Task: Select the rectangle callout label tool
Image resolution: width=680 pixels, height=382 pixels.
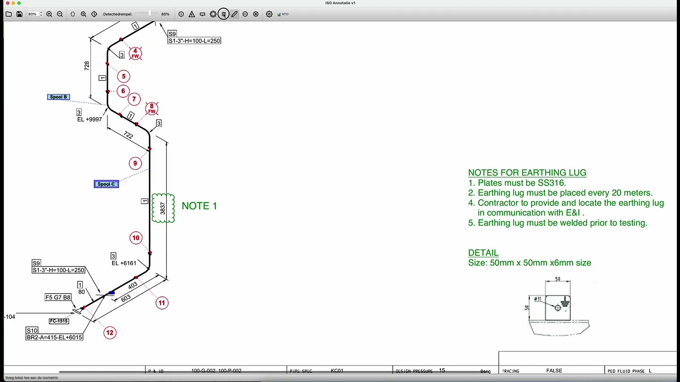Action: 202,14
